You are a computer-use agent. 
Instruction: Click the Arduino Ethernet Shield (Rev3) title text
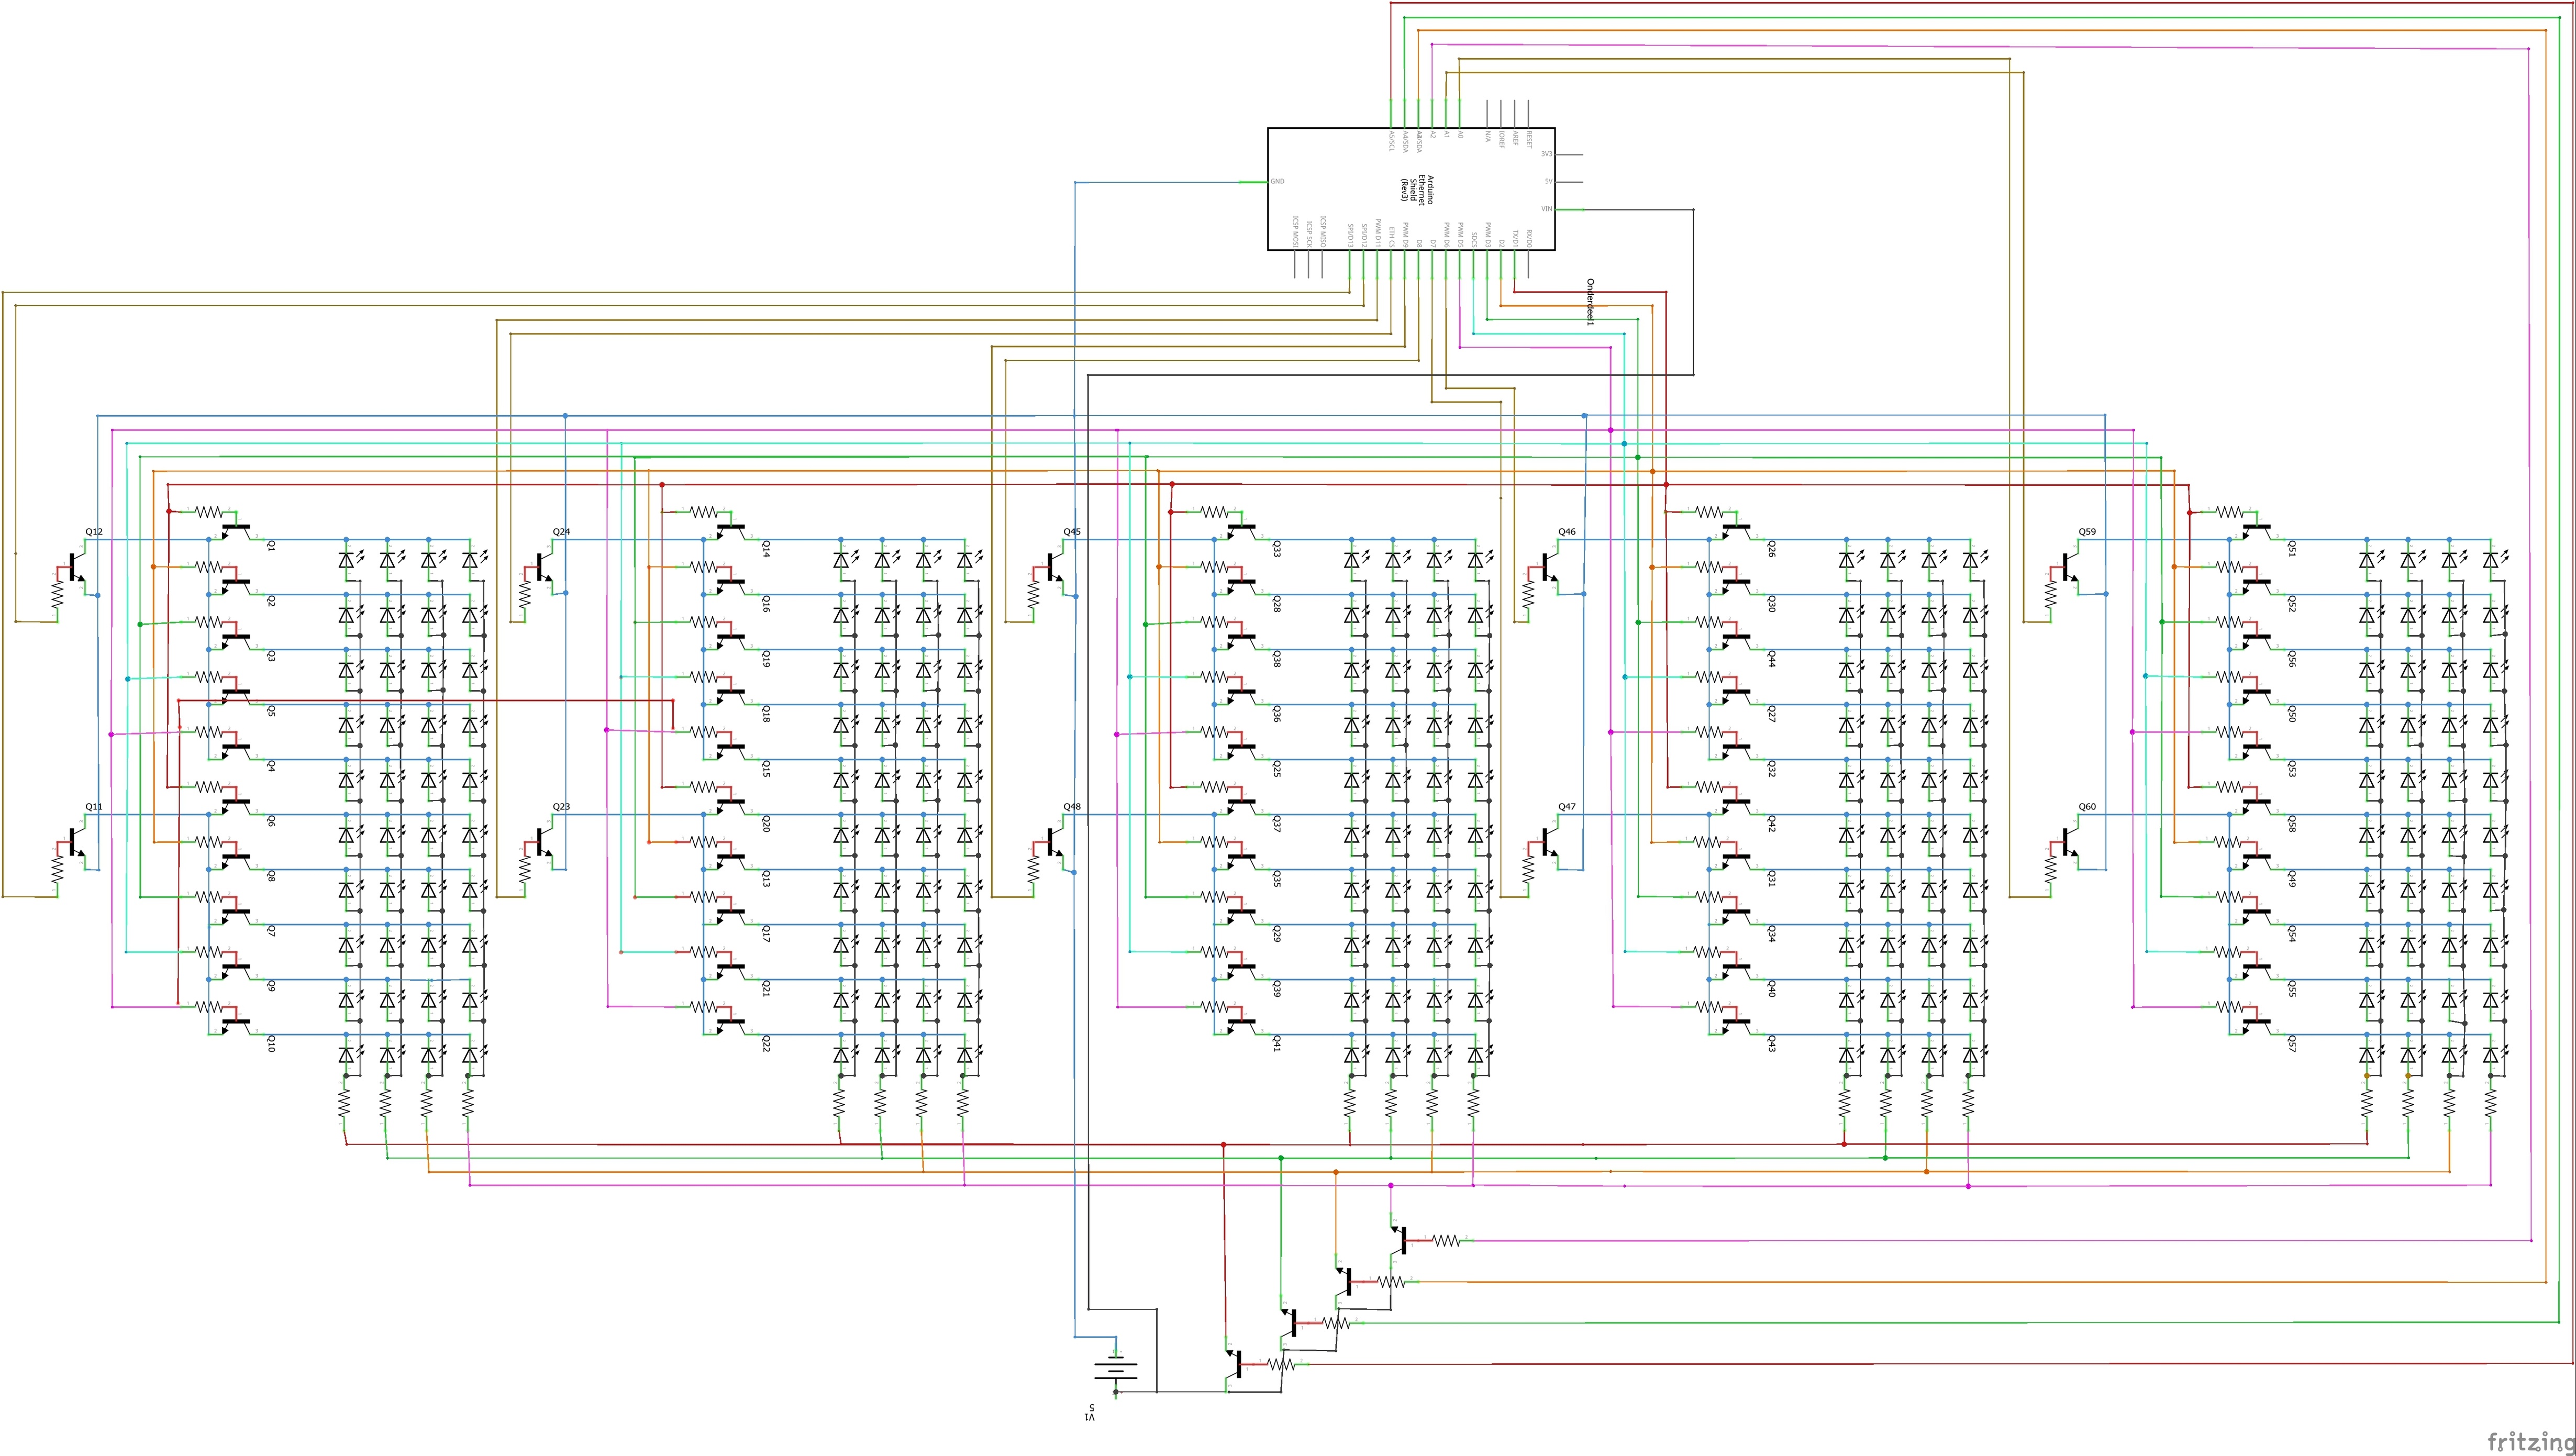point(1417,190)
